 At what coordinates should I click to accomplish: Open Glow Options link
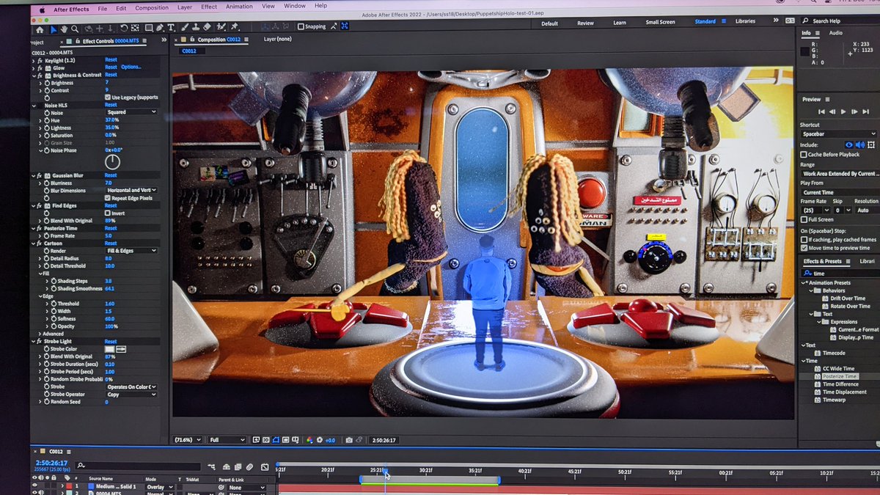pyautogui.click(x=131, y=67)
